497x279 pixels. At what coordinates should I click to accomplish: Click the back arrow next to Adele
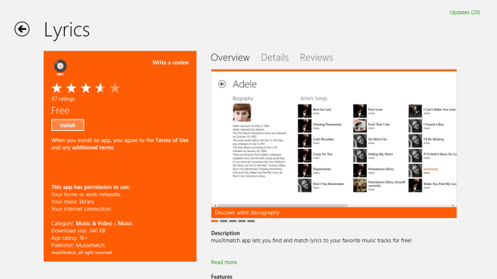click(x=222, y=84)
